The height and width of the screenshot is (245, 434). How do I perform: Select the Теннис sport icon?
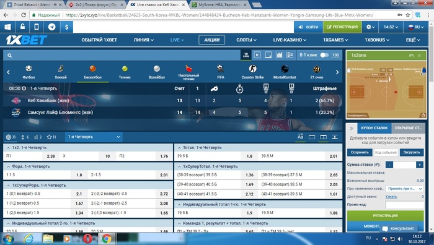[x=125, y=72]
